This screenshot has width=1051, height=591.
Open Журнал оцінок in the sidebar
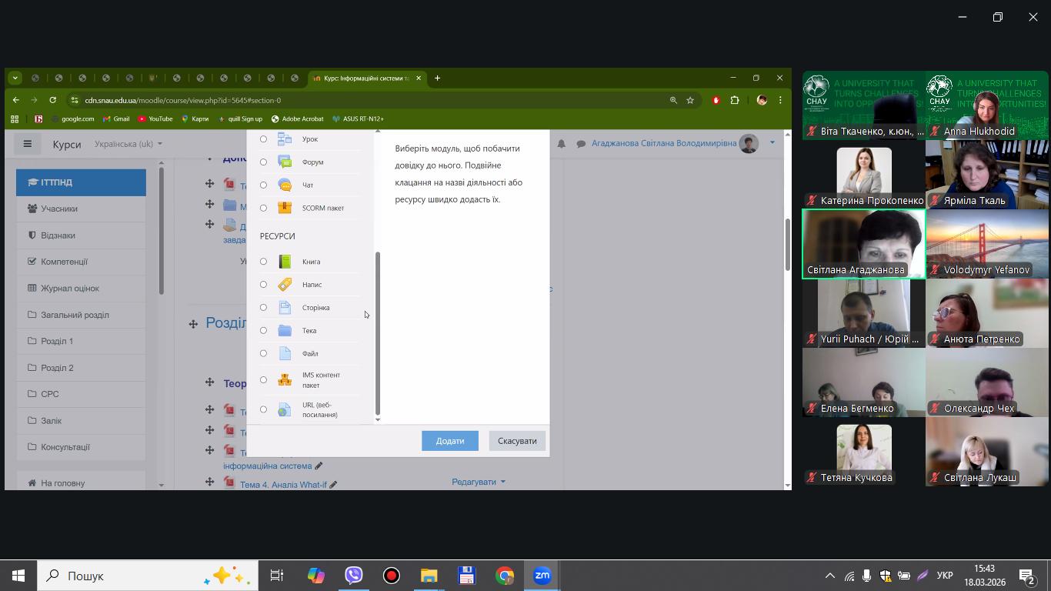coord(69,289)
